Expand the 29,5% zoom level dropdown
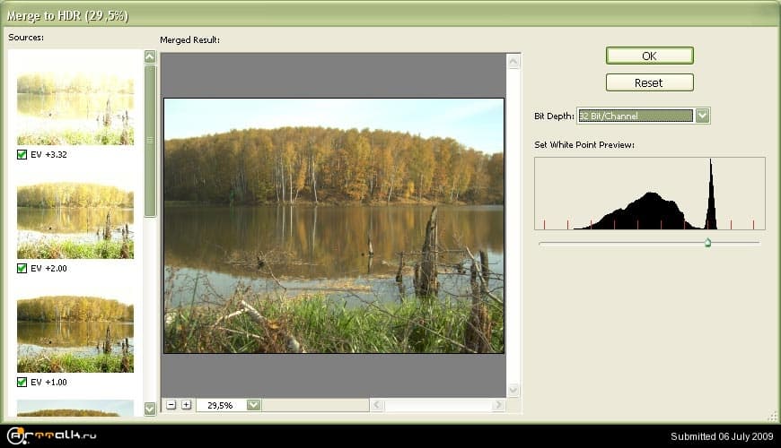 coord(253,405)
